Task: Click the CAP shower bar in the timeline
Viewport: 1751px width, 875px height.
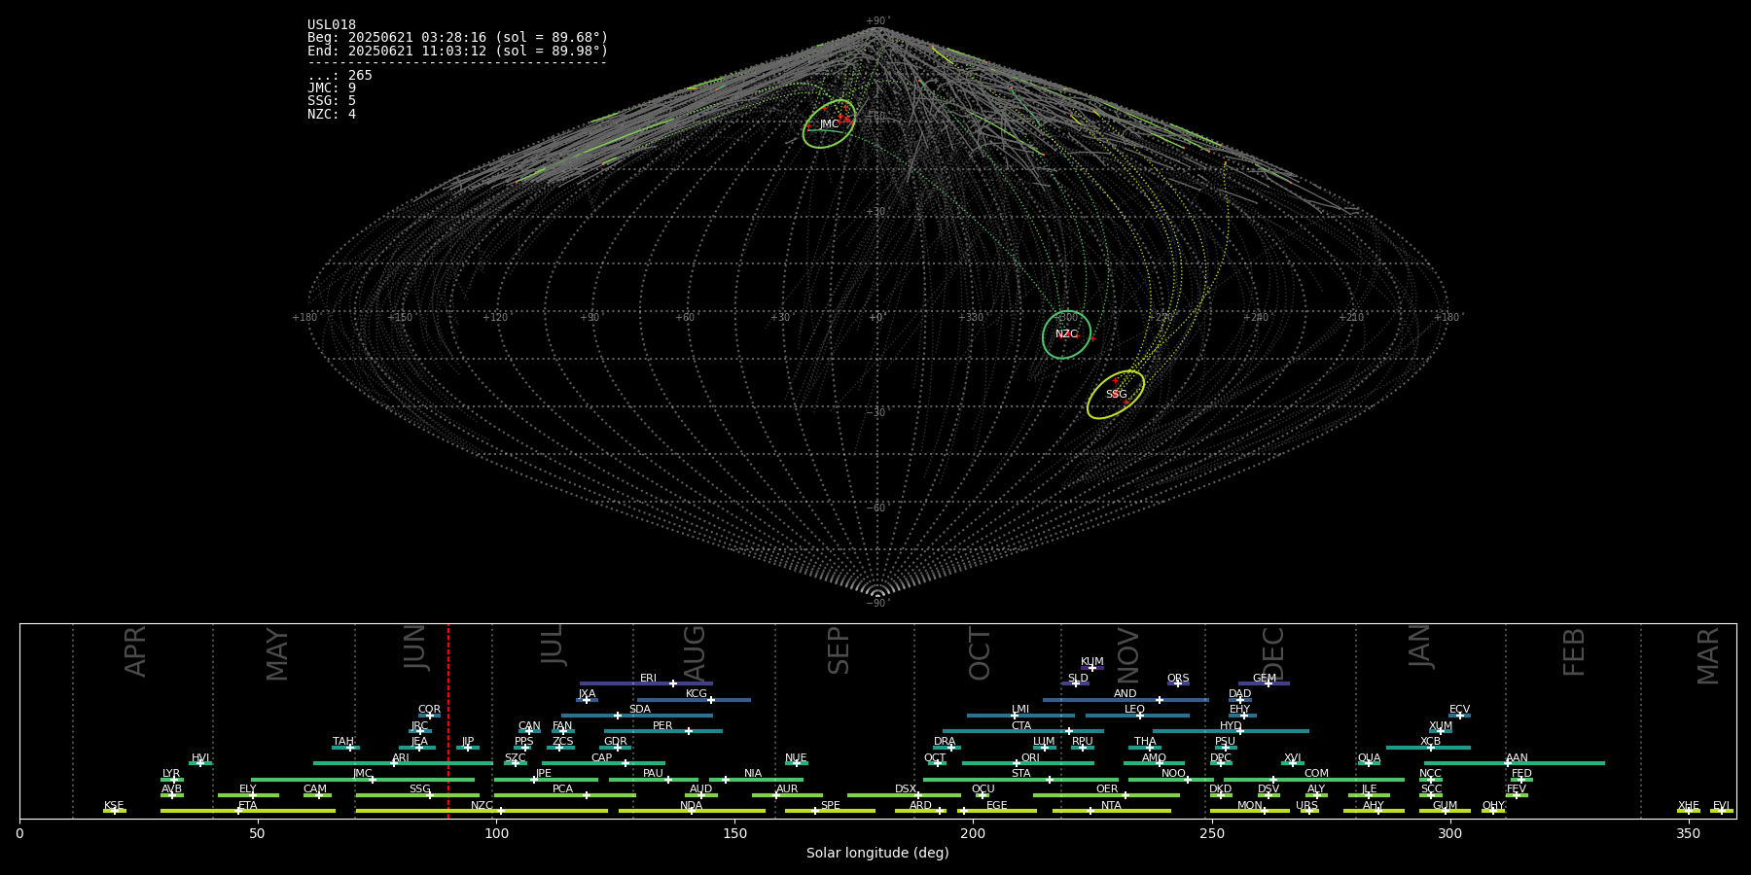Action: [603, 763]
